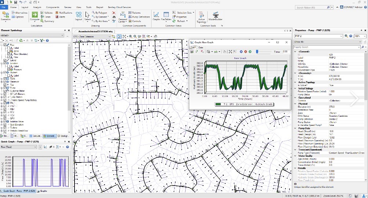Open the Demand Center tool
368x198 pixels.
123,17
